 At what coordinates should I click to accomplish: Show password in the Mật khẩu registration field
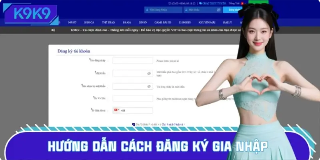click(x=149, y=74)
